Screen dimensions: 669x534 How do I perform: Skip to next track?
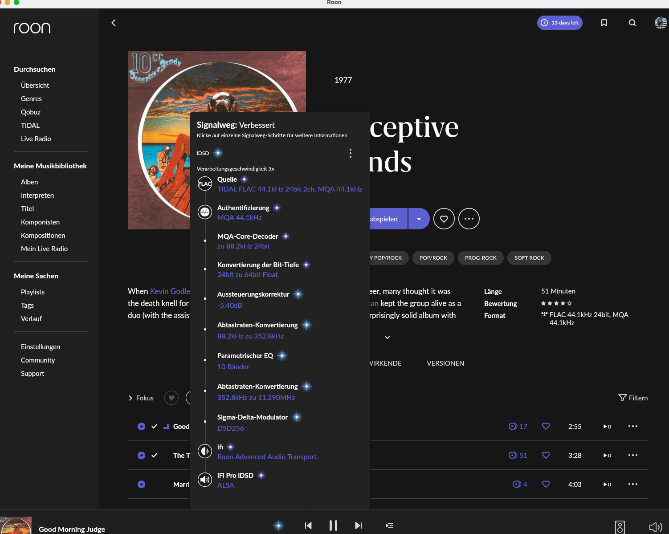click(x=358, y=526)
